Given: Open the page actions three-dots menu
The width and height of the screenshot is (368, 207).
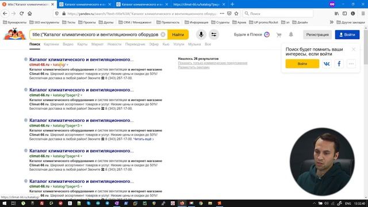Looking at the screenshot, I should click(x=222, y=14).
